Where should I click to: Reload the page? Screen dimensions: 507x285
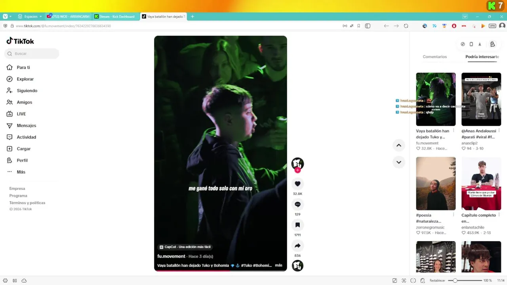coord(406,26)
